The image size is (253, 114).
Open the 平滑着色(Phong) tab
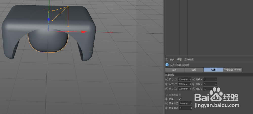pyautogui.click(x=233, y=70)
